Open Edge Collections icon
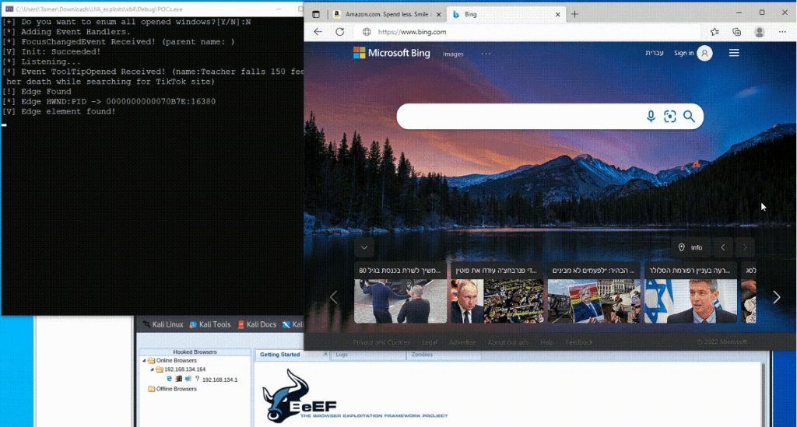The image size is (797, 427). (x=736, y=31)
